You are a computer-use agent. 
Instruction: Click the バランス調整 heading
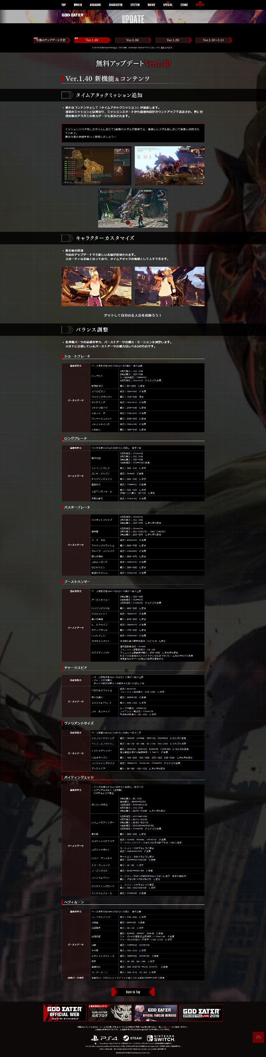92,330
